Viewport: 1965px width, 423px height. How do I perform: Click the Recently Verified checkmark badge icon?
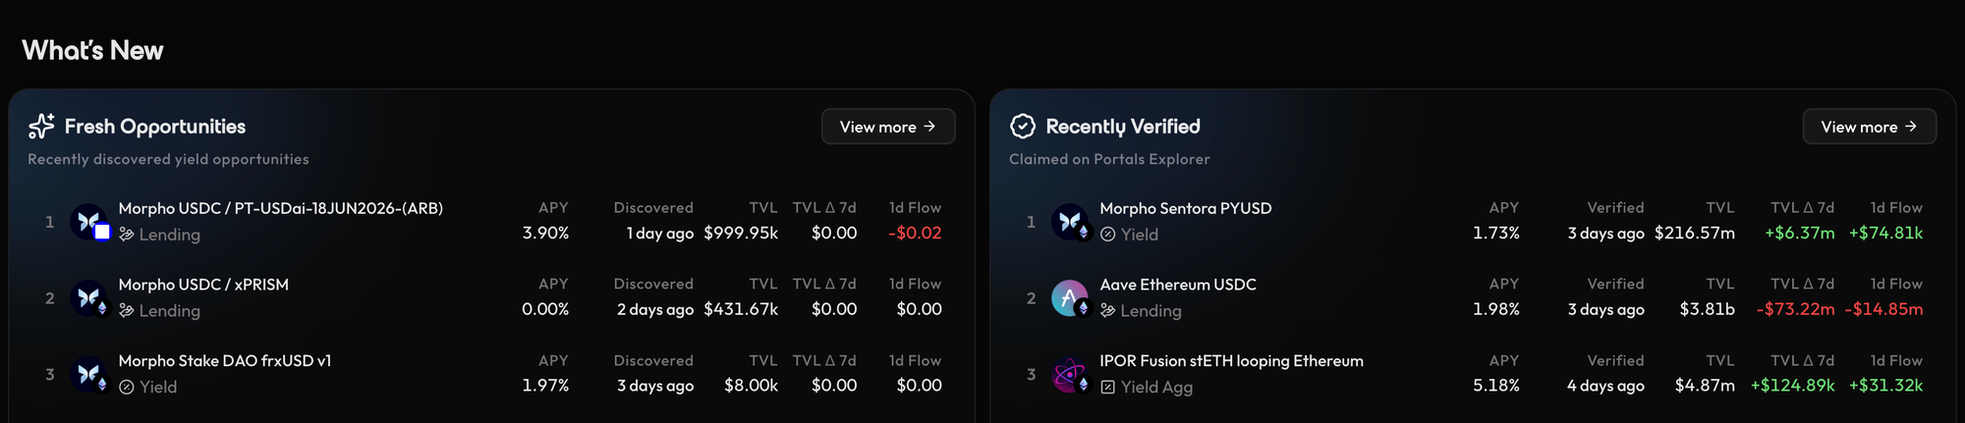[1023, 127]
